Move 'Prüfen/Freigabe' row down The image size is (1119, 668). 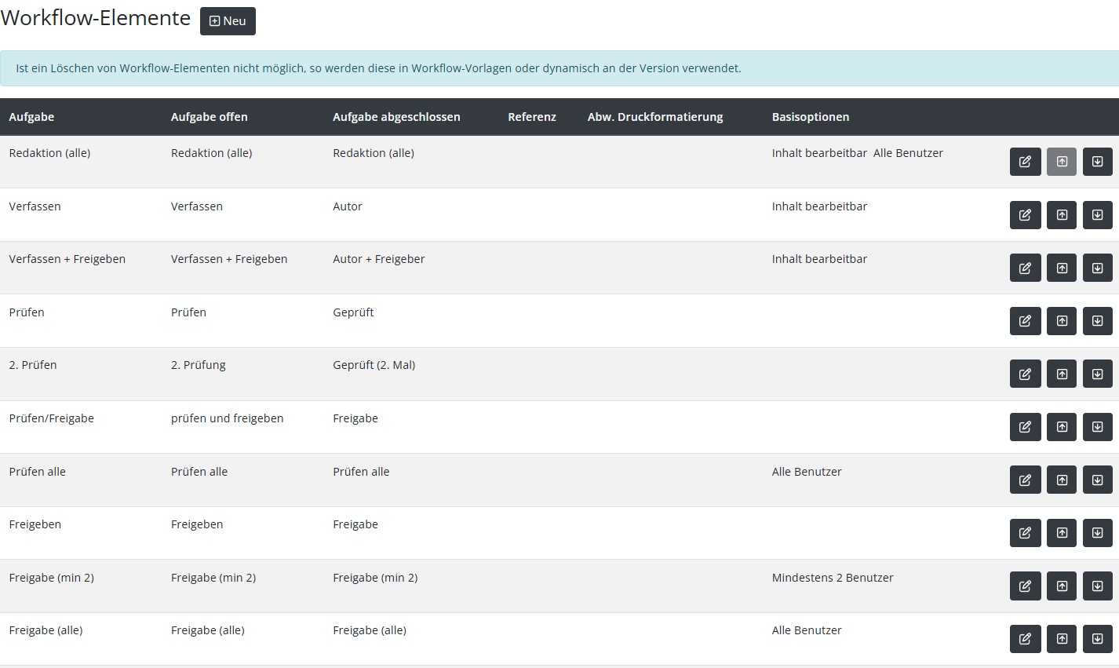pos(1098,427)
